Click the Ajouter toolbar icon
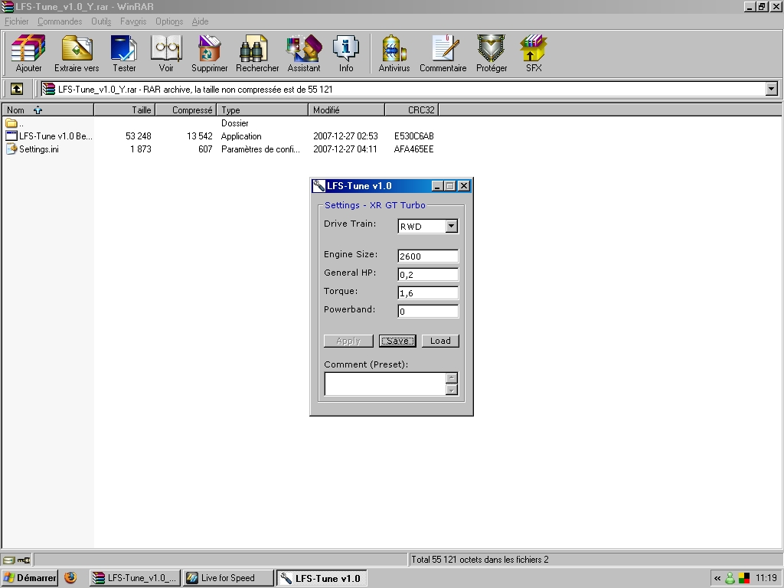The width and height of the screenshot is (784, 588). pyautogui.click(x=28, y=53)
